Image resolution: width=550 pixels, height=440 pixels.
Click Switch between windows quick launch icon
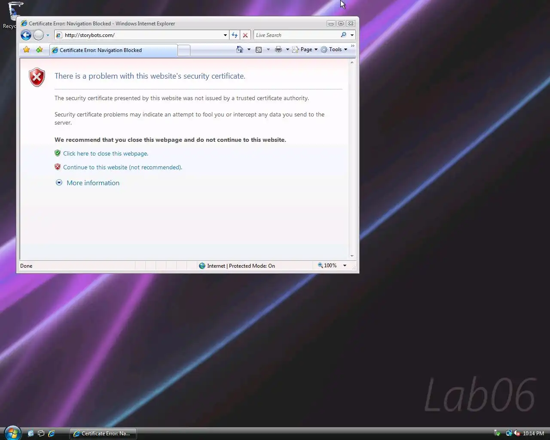(x=41, y=434)
